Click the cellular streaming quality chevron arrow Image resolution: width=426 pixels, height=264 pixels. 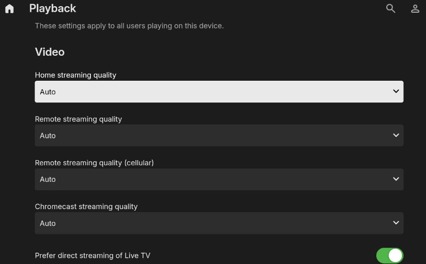pyautogui.click(x=396, y=179)
